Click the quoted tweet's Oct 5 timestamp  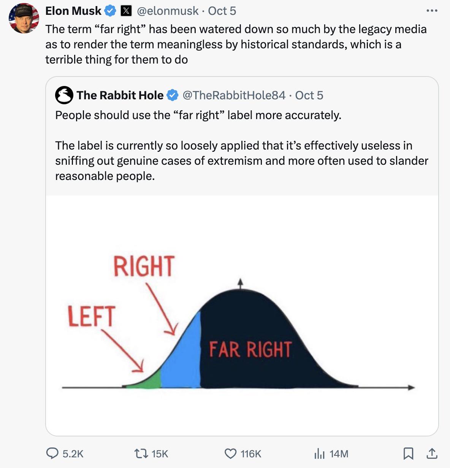point(309,95)
